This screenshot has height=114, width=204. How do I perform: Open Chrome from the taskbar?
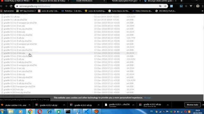(30, 111)
